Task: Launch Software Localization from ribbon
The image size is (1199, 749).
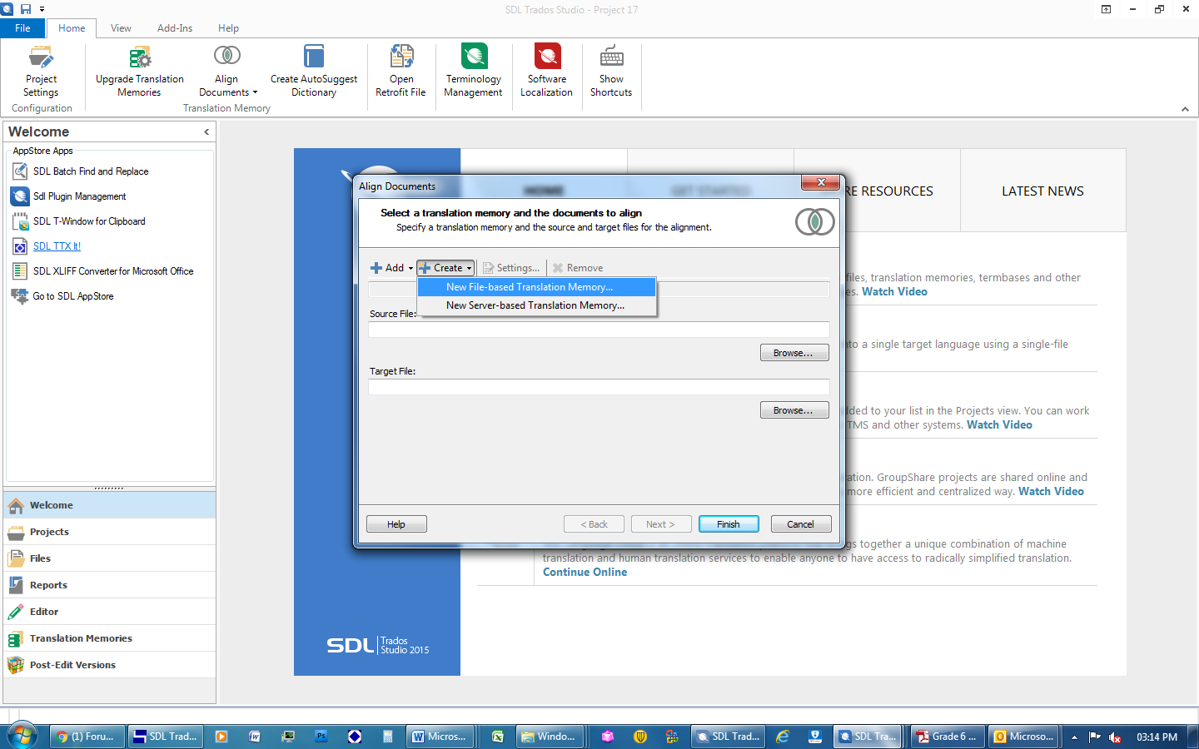Action: click(x=546, y=72)
